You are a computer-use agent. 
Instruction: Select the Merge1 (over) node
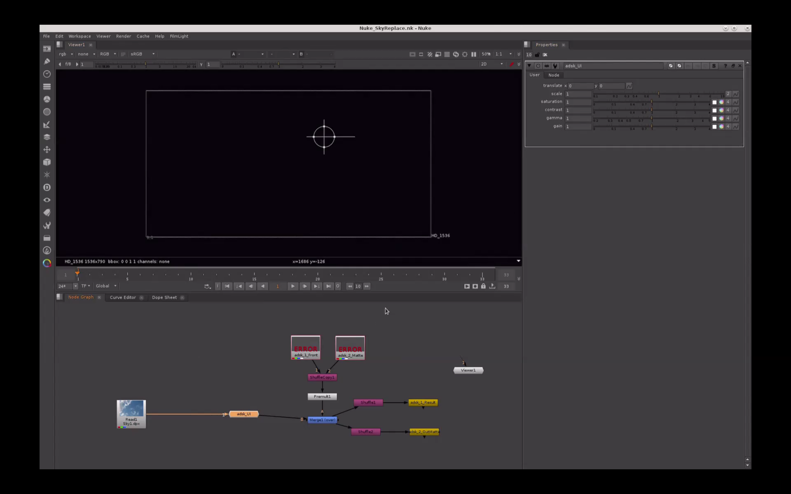tap(322, 420)
